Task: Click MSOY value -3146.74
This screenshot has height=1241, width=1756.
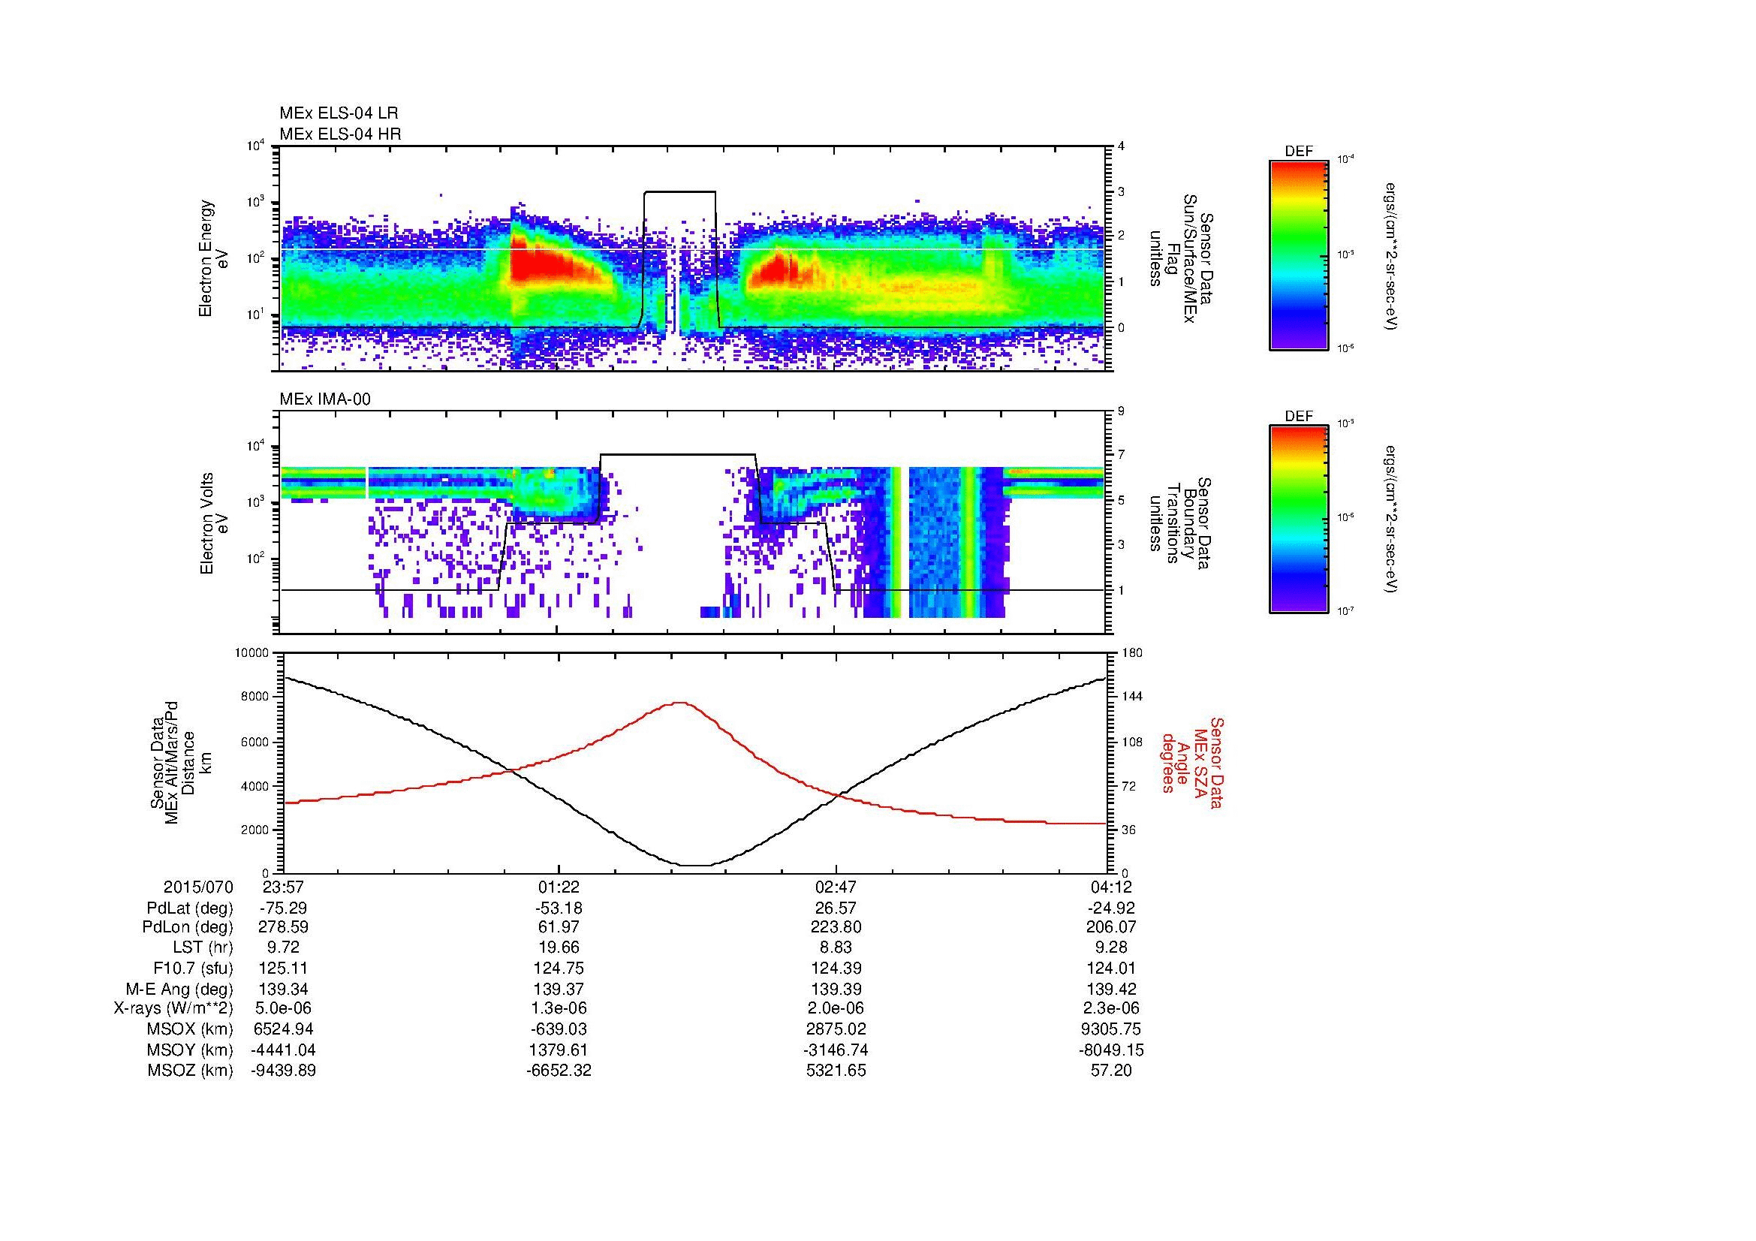Action: click(836, 1050)
